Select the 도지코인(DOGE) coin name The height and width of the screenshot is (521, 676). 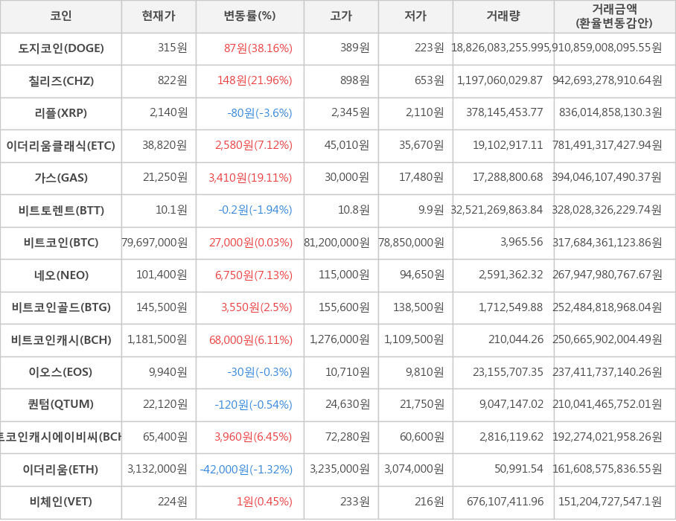61,48
